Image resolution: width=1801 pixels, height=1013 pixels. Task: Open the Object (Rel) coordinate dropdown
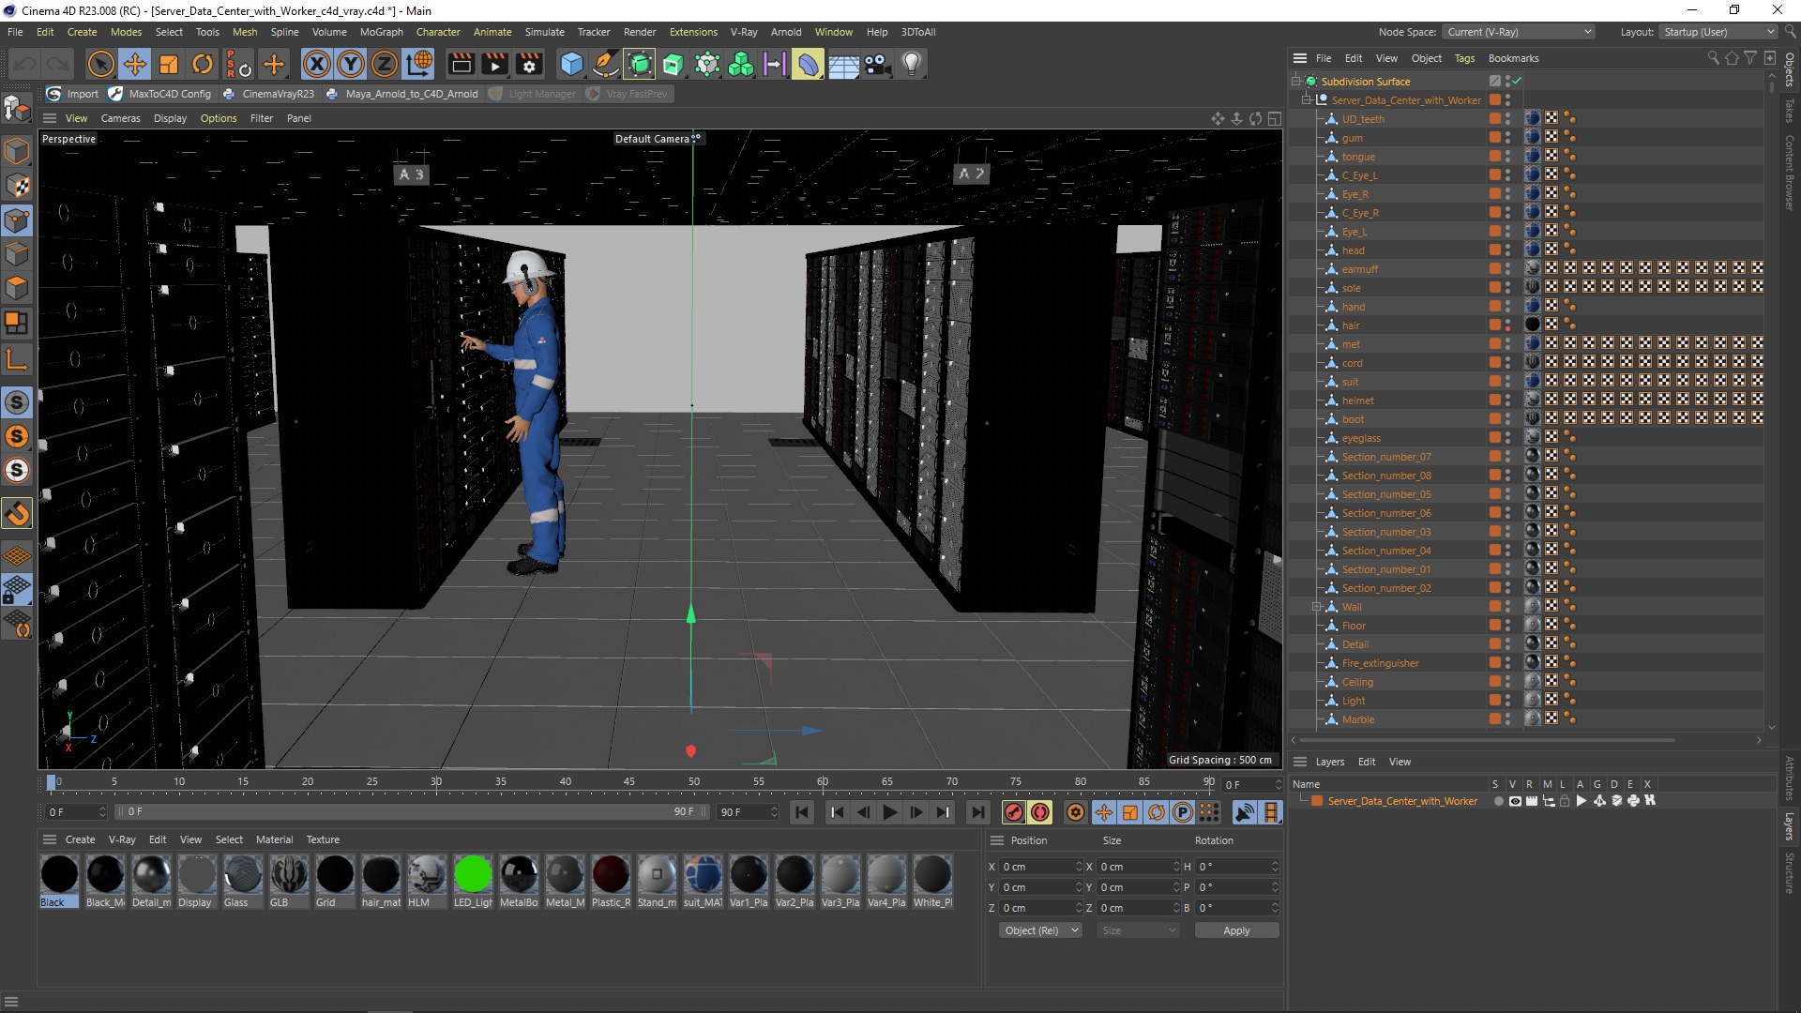click(x=1040, y=930)
